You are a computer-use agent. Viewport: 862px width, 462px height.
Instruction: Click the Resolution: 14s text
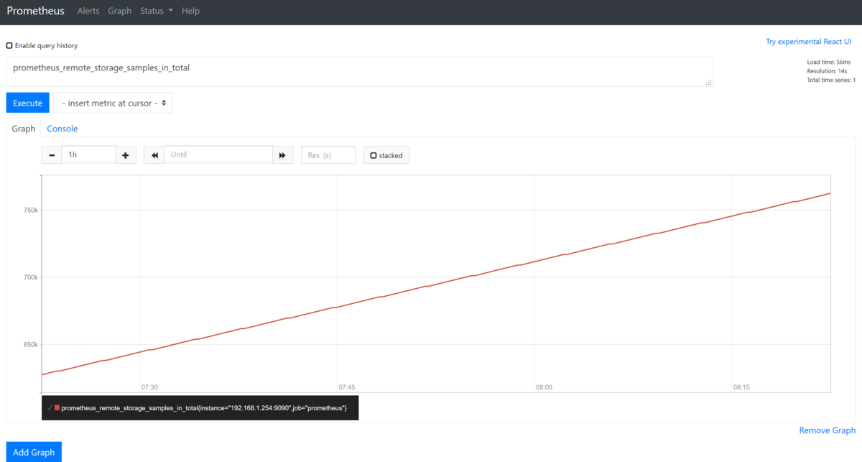coord(828,71)
